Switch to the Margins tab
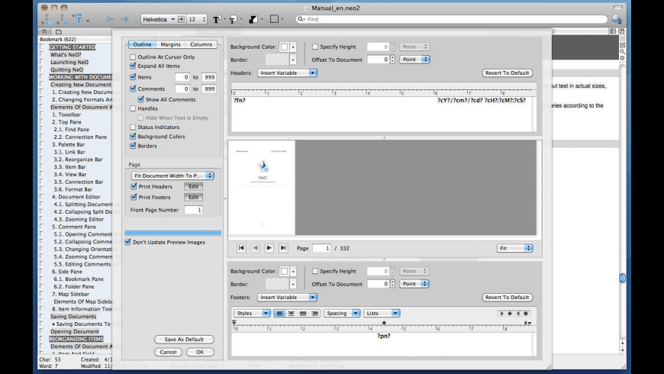This screenshot has height=374, width=664. pyautogui.click(x=171, y=44)
